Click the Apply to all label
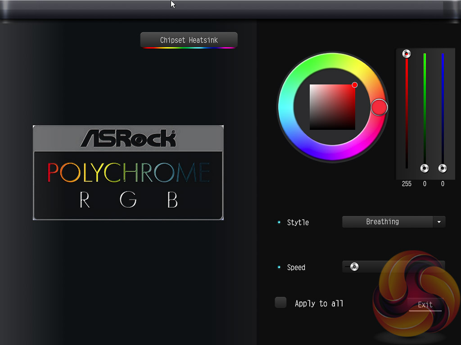The height and width of the screenshot is (345, 461). click(x=319, y=303)
